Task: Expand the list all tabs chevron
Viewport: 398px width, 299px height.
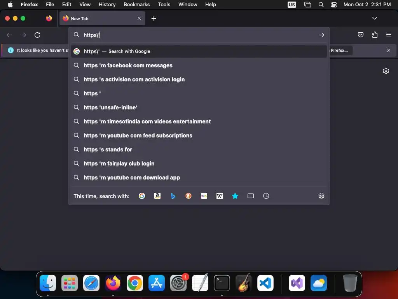Action: click(x=374, y=18)
